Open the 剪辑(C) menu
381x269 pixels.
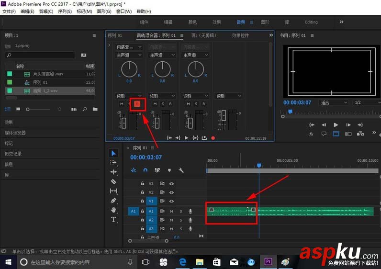[x=46, y=11]
